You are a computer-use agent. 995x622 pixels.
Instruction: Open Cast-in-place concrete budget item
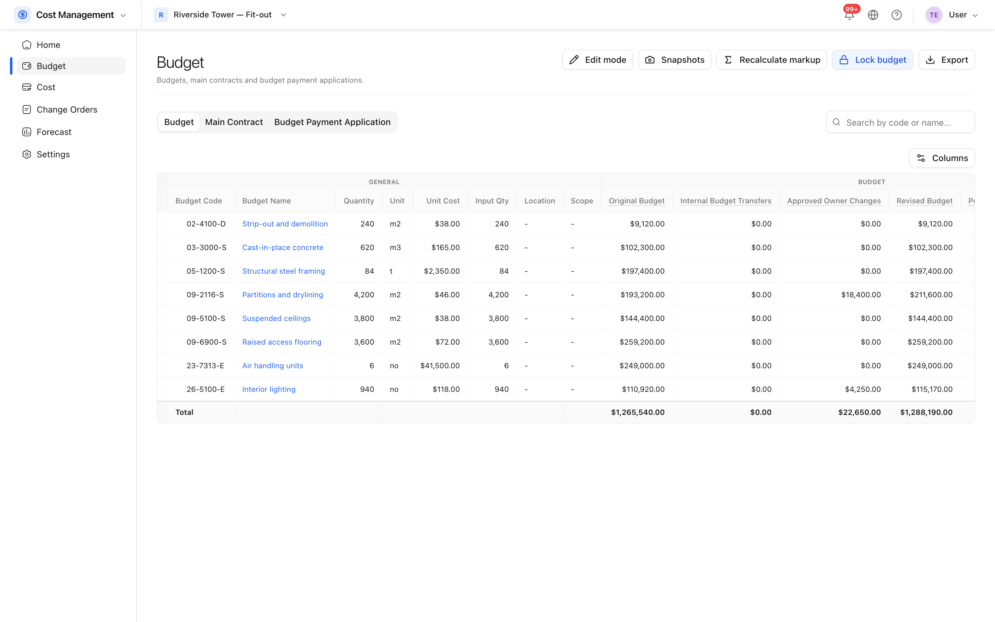click(282, 248)
